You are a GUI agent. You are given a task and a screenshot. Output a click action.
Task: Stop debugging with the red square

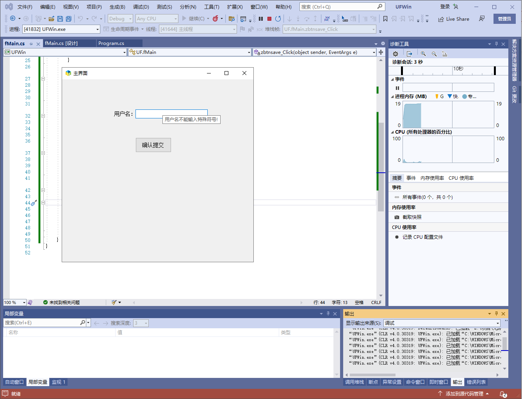(x=269, y=18)
